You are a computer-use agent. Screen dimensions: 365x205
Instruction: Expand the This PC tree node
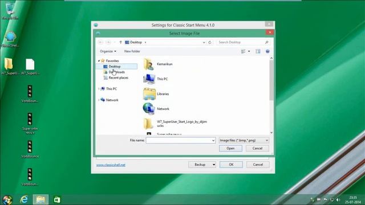pyautogui.click(x=99, y=89)
